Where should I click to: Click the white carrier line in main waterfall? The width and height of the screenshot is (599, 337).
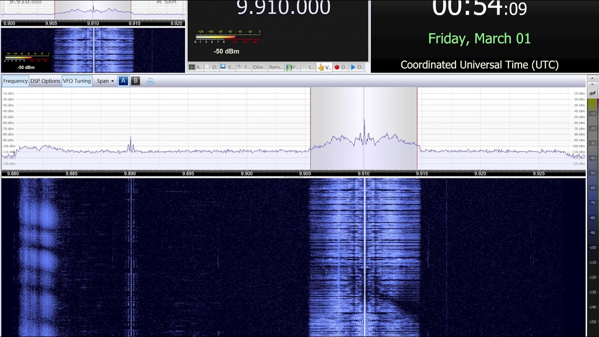tap(365, 257)
